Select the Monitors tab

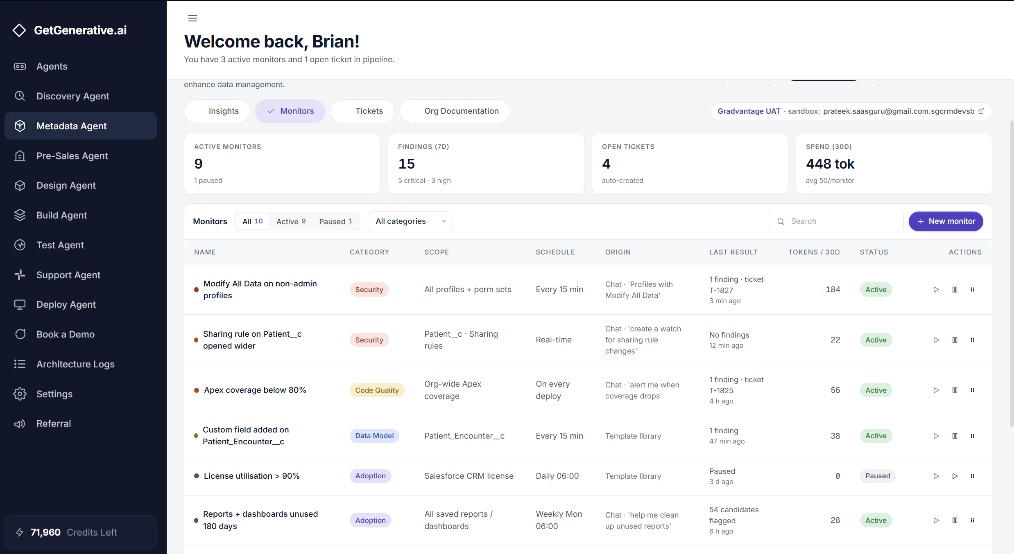pyautogui.click(x=290, y=111)
